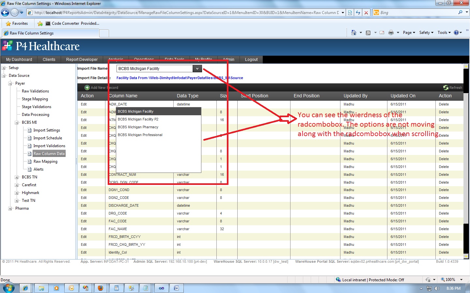Add page using the Favorites Bar star icon
The width and height of the screenshot is (470, 293).
(x=40, y=23)
